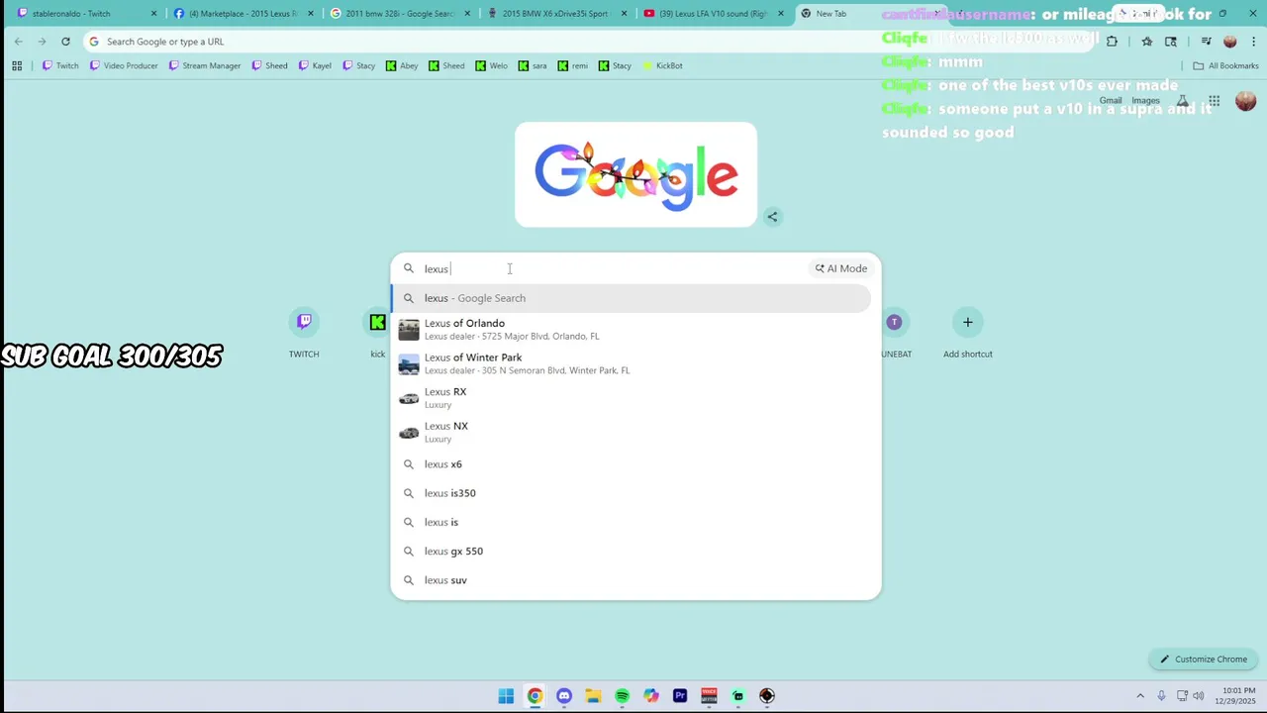The width and height of the screenshot is (1267, 713).
Task: Click the Customize Chrome button
Action: (x=1204, y=660)
